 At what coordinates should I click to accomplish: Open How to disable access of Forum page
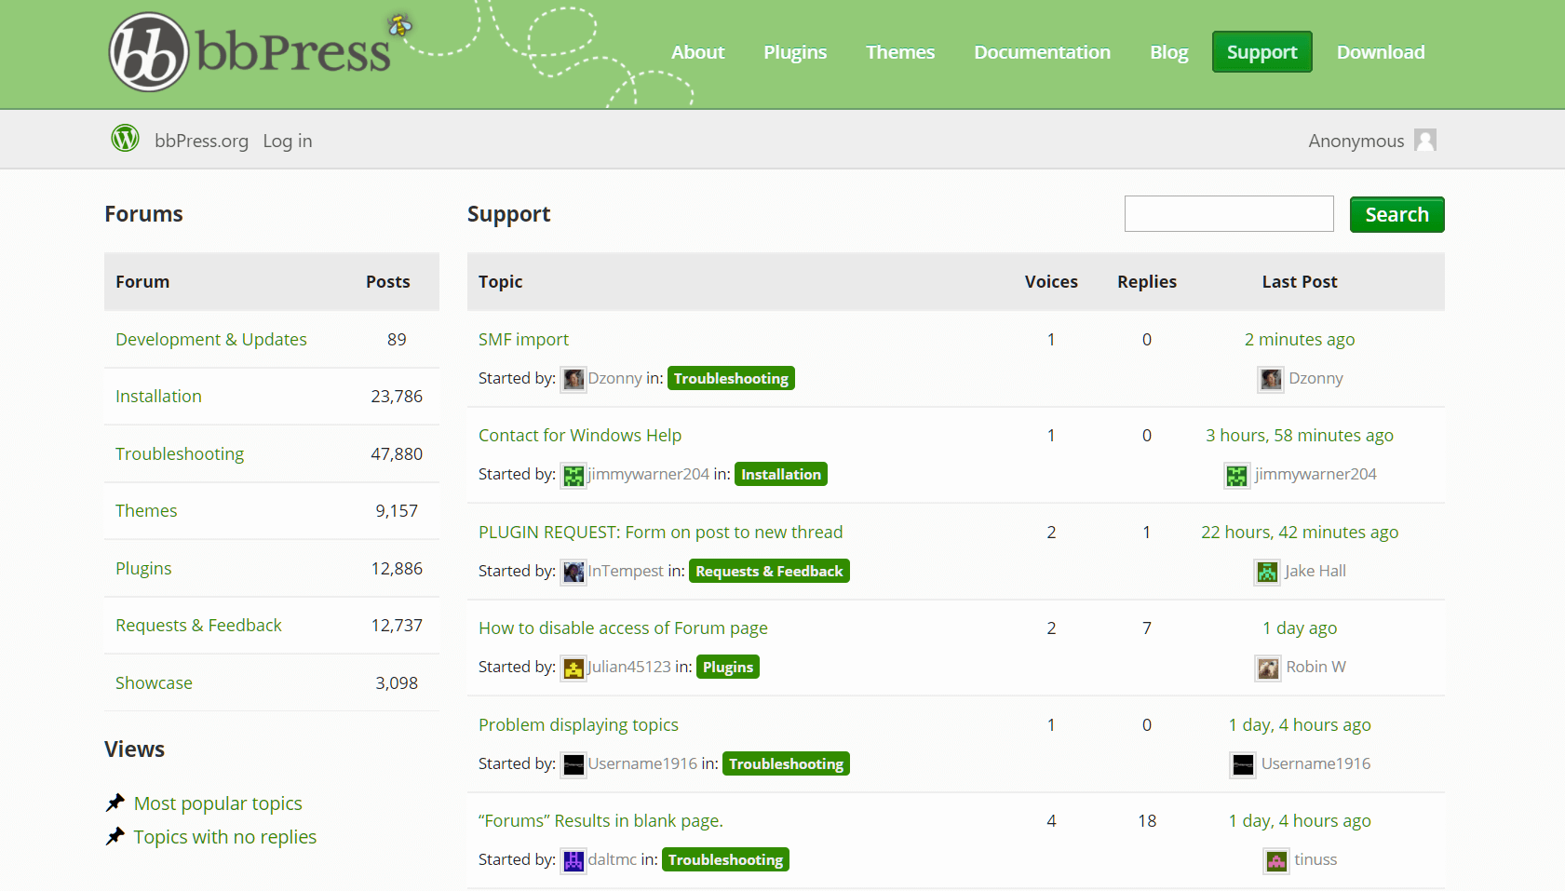623,628
